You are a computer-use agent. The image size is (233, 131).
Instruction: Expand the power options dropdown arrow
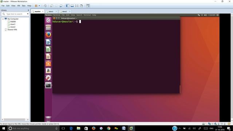point(39,6)
